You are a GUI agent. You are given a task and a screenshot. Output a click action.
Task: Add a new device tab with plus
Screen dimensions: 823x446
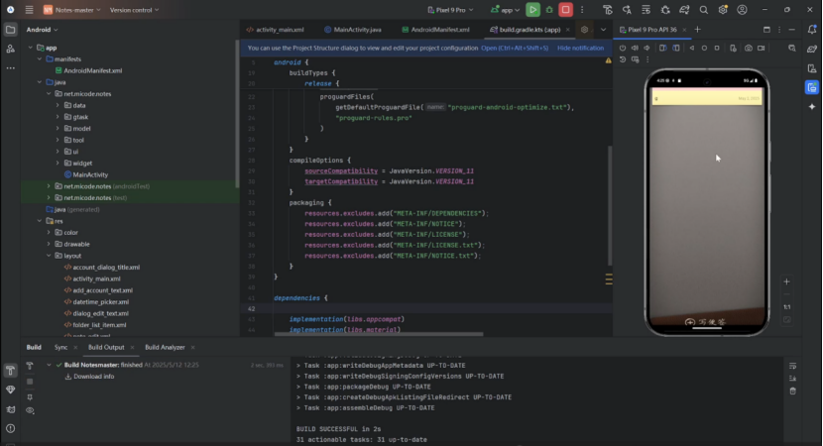697,30
